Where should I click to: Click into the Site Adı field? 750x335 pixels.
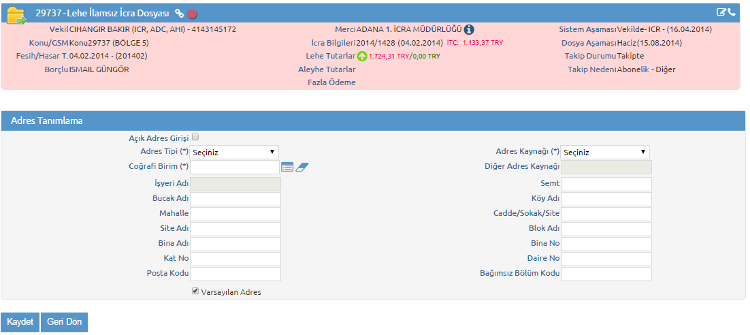click(235, 229)
